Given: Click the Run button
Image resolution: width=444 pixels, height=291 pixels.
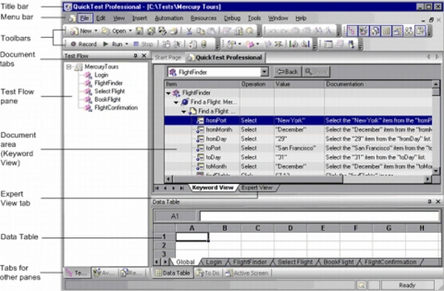Looking at the screenshot, I should 113,44.
